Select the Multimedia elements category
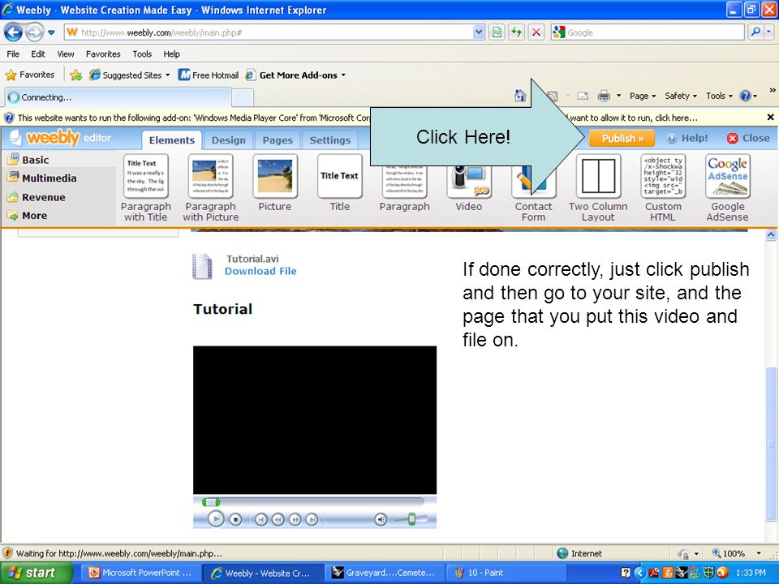 42,178
